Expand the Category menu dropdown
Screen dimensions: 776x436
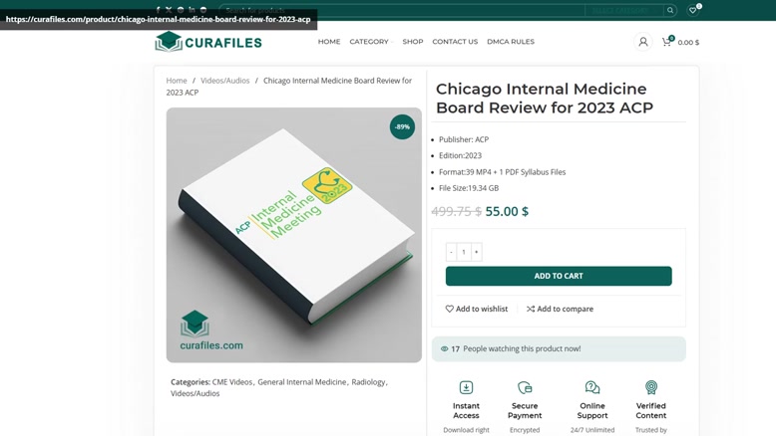click(371, 42)
